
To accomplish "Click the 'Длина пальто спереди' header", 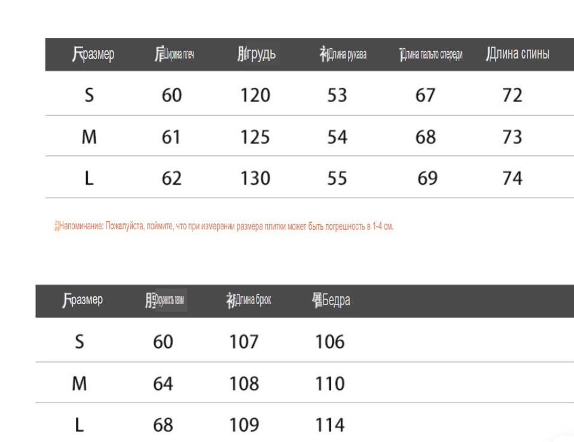I will click(431, 54).
